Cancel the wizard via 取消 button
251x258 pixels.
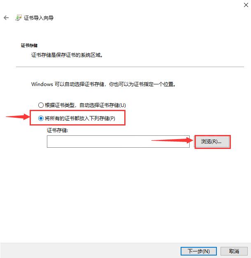coord(234,251)
